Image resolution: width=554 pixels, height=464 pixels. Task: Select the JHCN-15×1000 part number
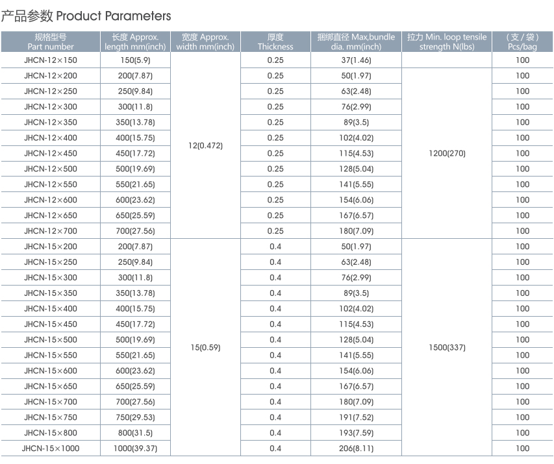51,448
